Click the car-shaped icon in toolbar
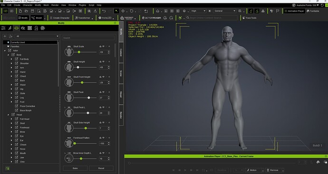The width and height of the screenshot is (328, 174). (x=263, y=11)
